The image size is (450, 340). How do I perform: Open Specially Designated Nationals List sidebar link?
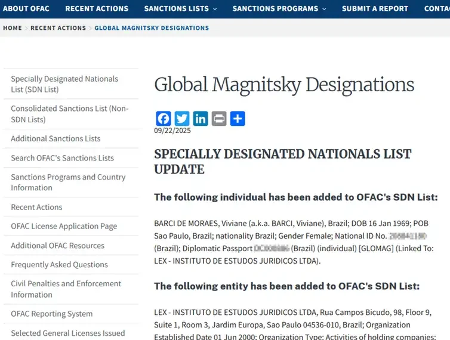pyautogui.click(x=64, y=84)
